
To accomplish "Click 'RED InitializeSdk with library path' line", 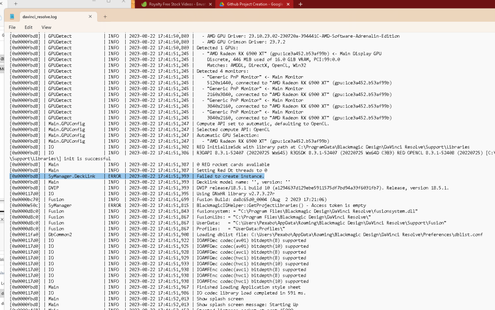I will [x=333, y=147].
